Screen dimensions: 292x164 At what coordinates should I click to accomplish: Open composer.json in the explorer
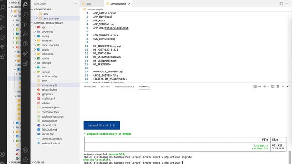pyautogui.click(x=50, y=108)
